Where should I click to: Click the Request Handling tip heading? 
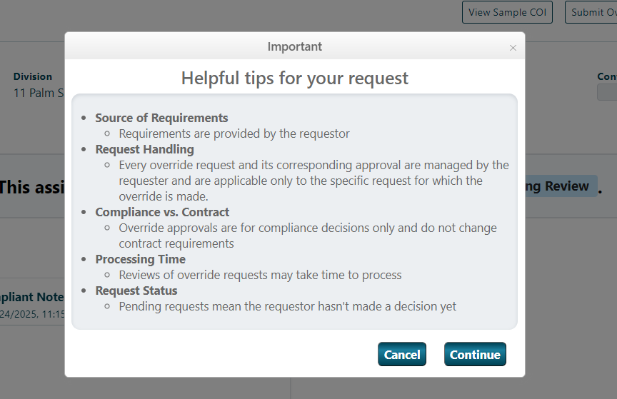click(x=144, y=149)
